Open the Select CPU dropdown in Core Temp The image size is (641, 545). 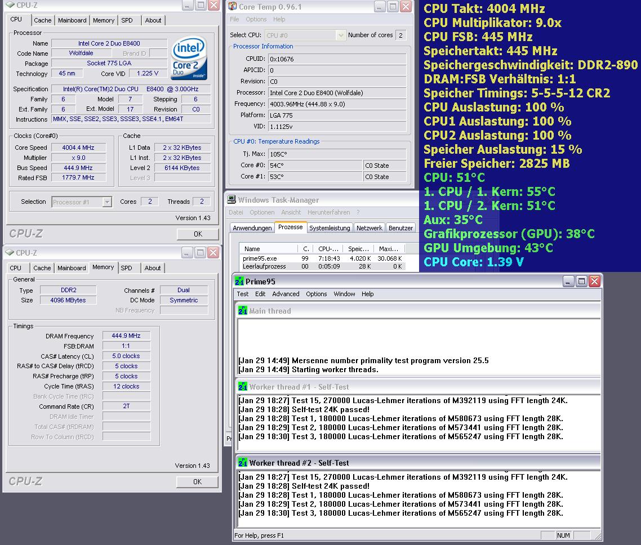pyautogui.click(x=341, y=35)
